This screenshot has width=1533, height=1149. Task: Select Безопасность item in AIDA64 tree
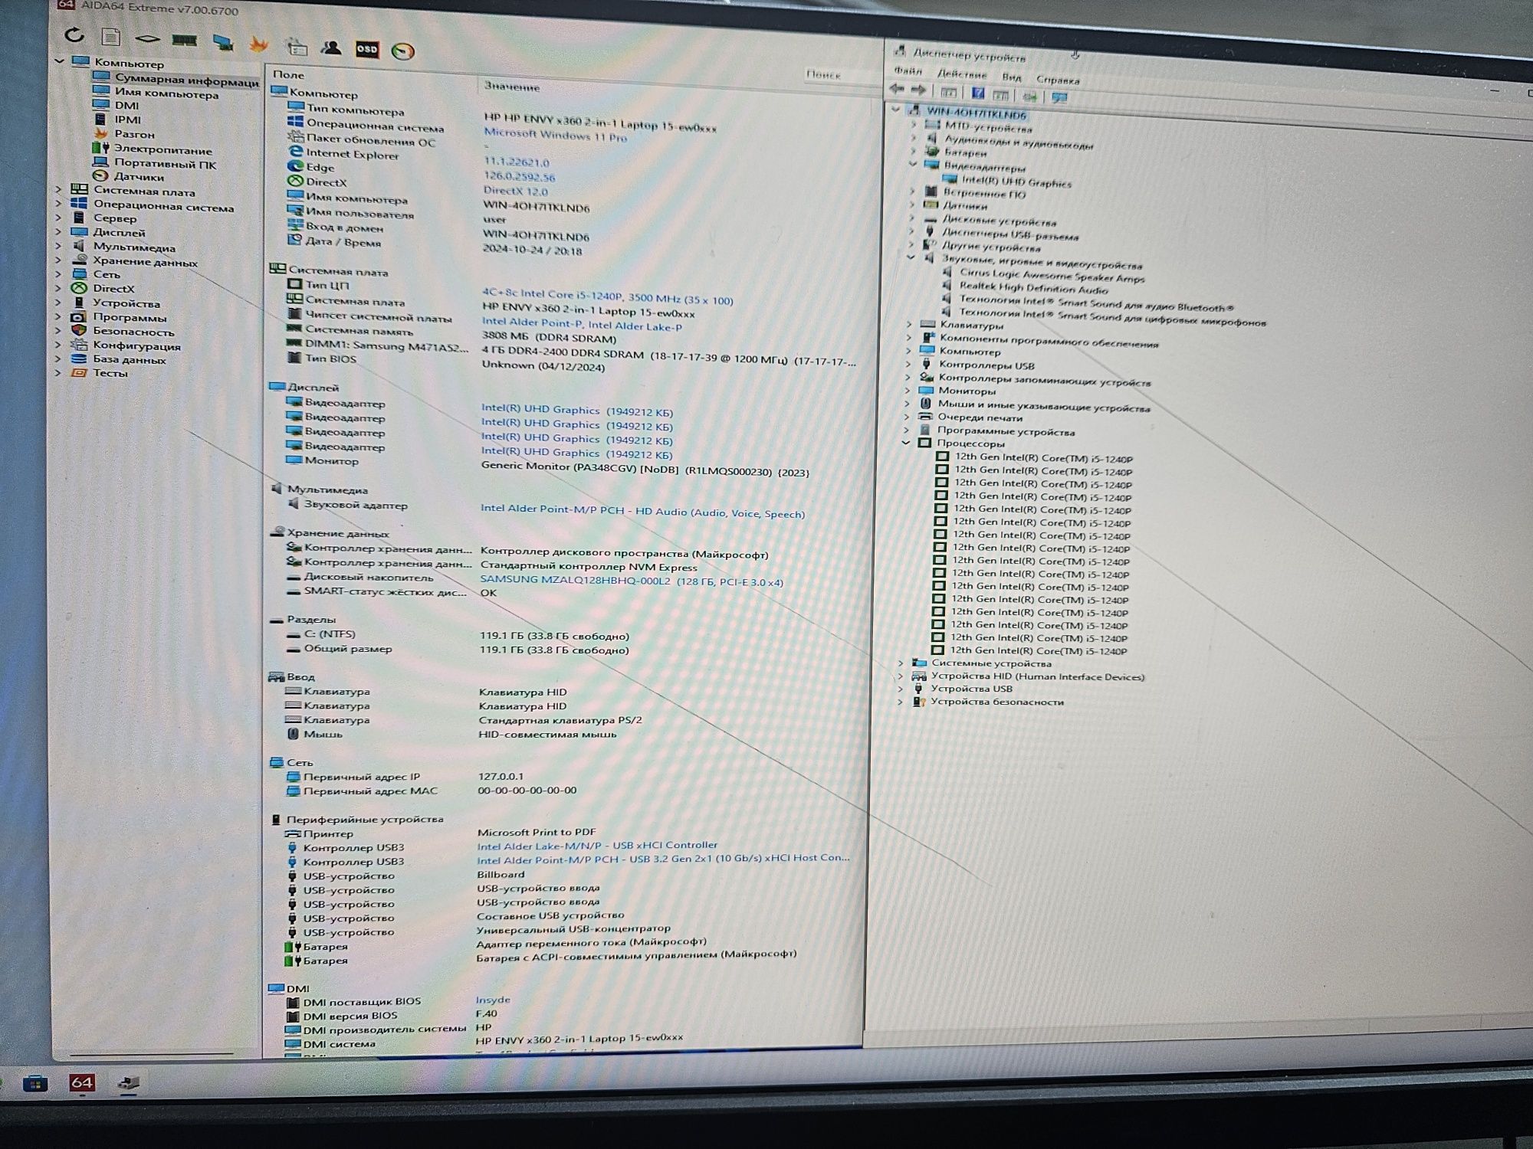click(123, 331)
